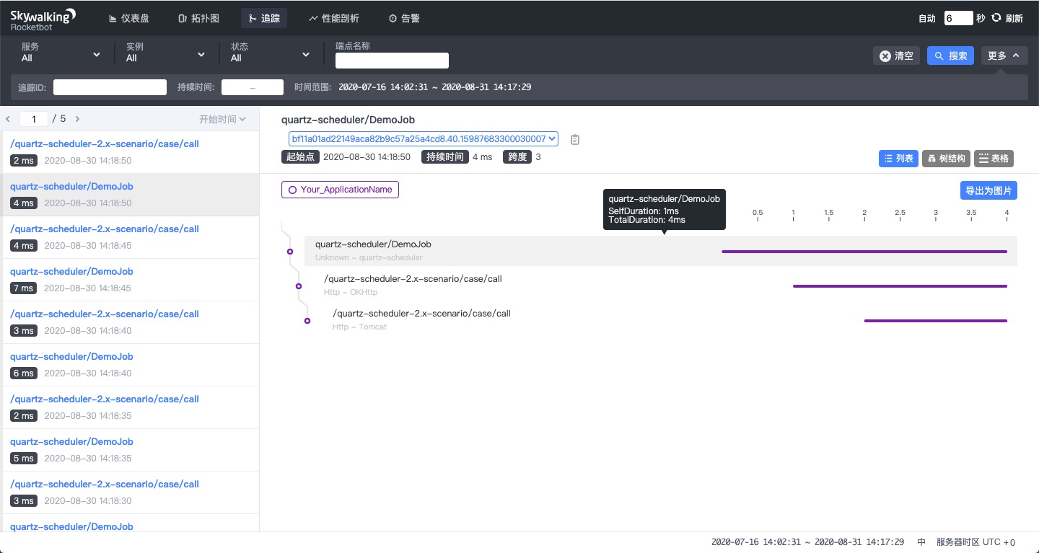Open the trace segment ID dropdown
The width and height of the screenshot is (1039, 553).
coord(423,138)
